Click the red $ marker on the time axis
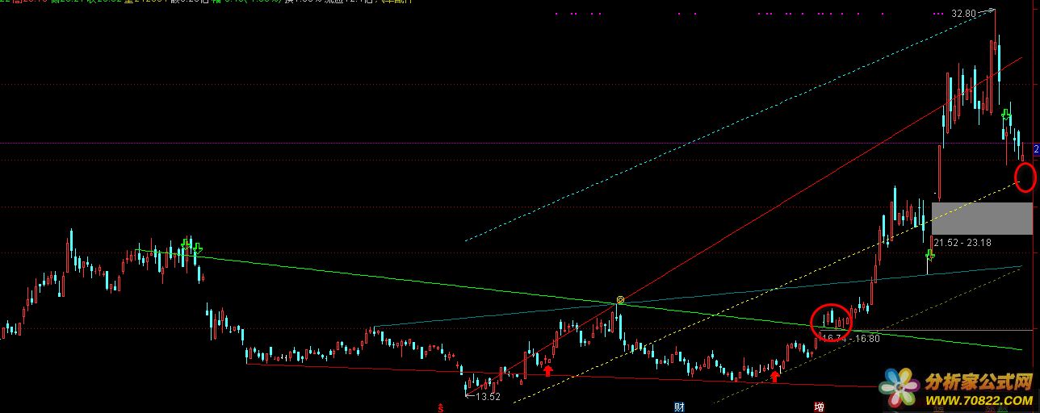 coord(440,407)
